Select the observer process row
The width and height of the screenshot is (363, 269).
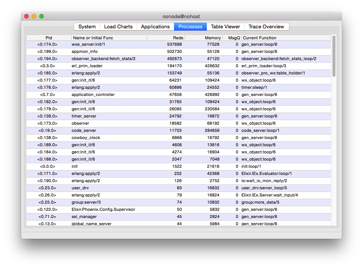[178, 123]
